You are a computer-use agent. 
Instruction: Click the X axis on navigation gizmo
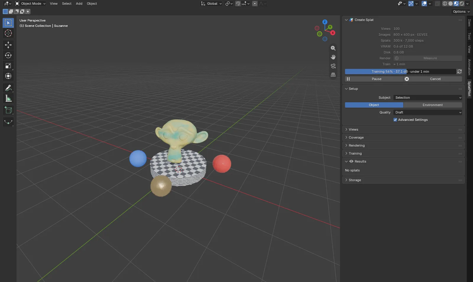click(x=333, y=33)
